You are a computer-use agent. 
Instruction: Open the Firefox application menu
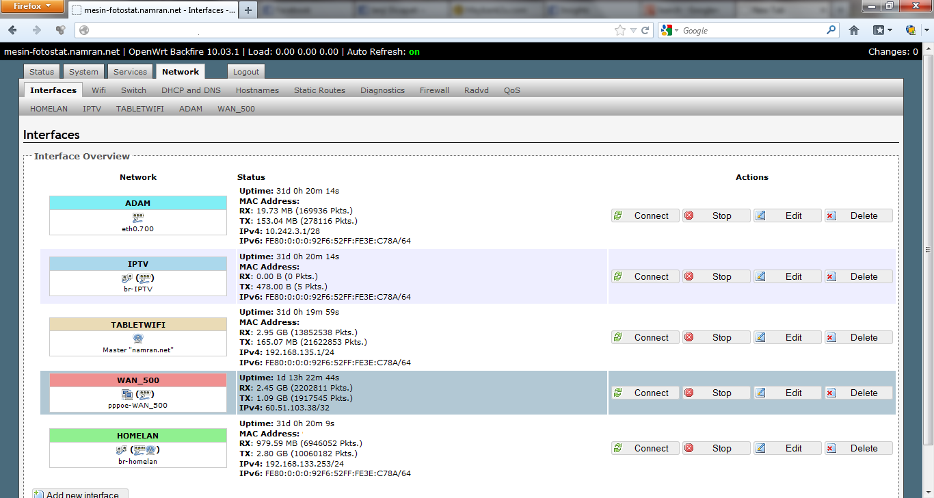coord(33,7)
